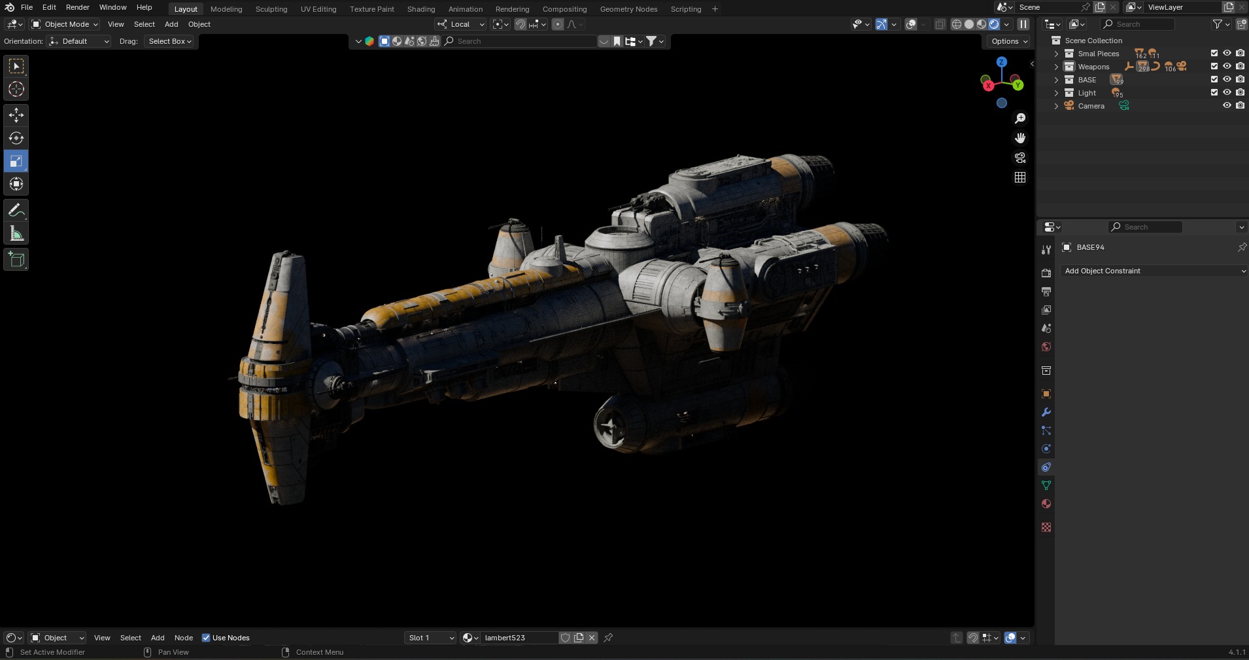Uncheck the Use Nodes checkbox
The width and height of the screenshot is (1249, 660).
tap(206, 638)
